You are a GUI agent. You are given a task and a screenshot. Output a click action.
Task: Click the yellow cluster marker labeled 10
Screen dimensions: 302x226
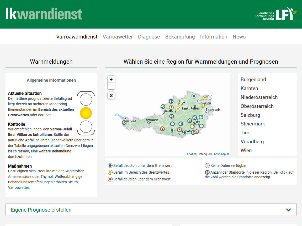pos(192,126)
